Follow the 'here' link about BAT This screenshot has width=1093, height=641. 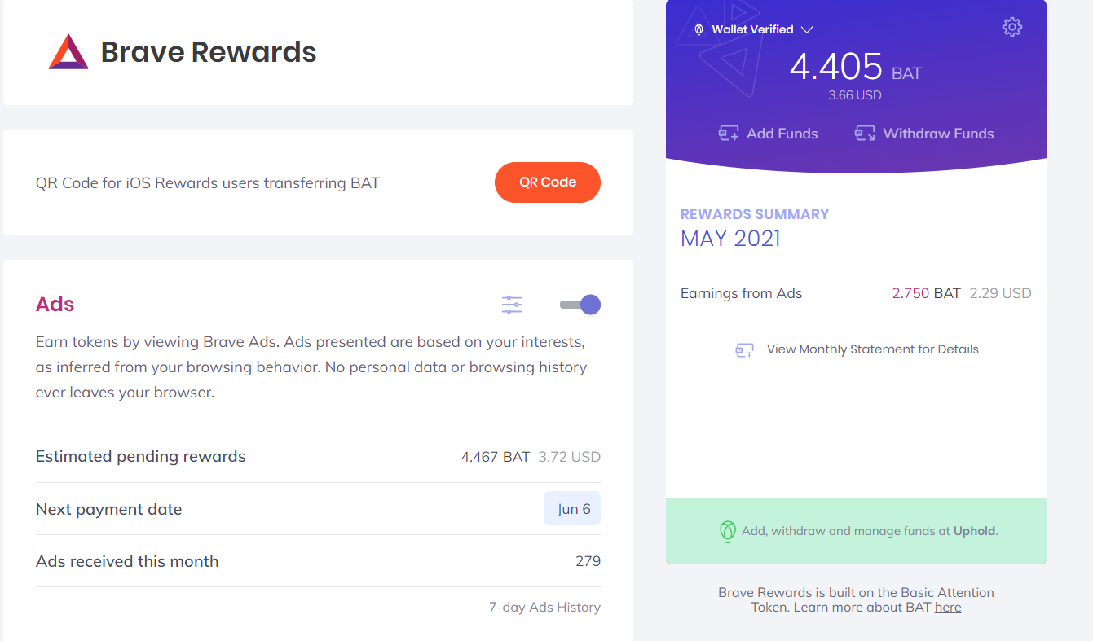click(948, 607)
